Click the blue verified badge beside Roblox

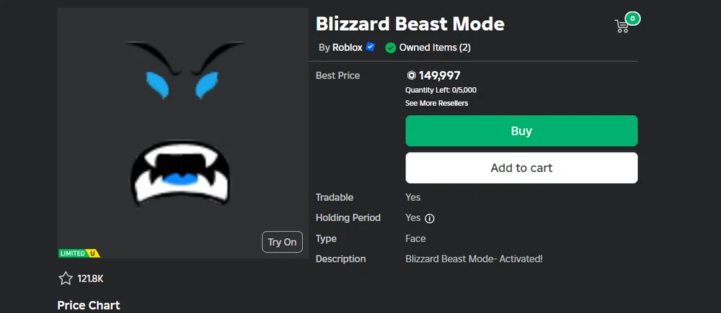pos(371,47)
